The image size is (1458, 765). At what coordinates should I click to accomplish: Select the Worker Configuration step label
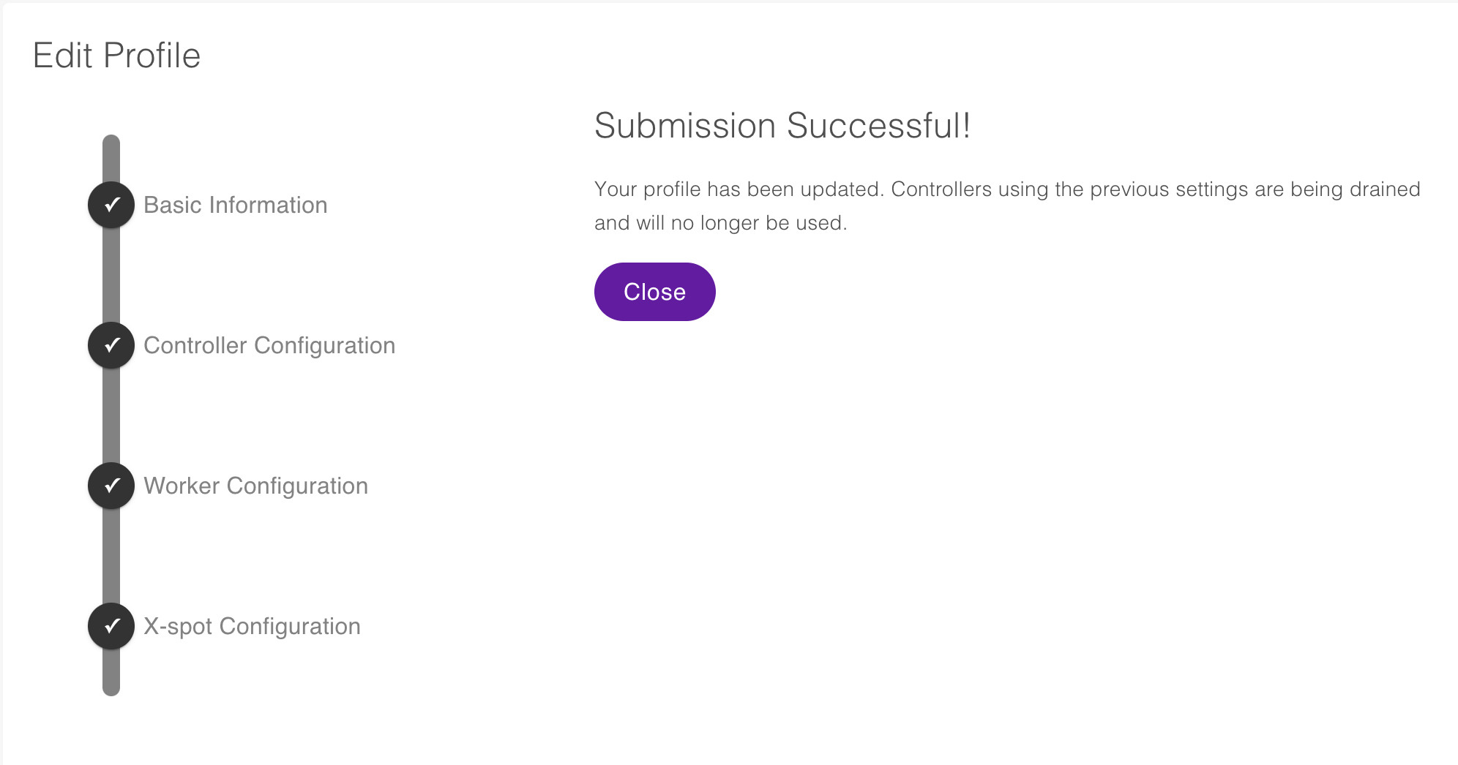256,485
